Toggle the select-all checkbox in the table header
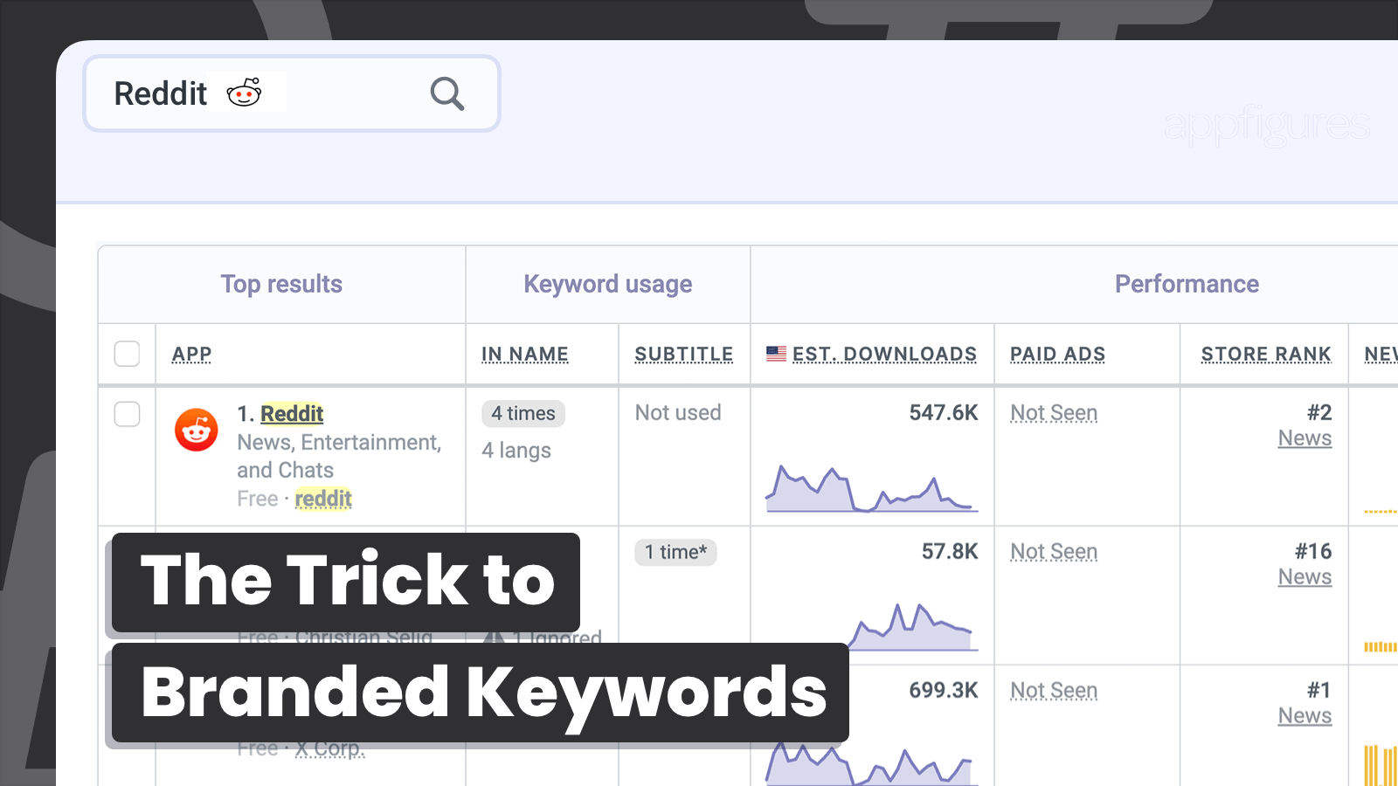 click(x=127, y=353)
